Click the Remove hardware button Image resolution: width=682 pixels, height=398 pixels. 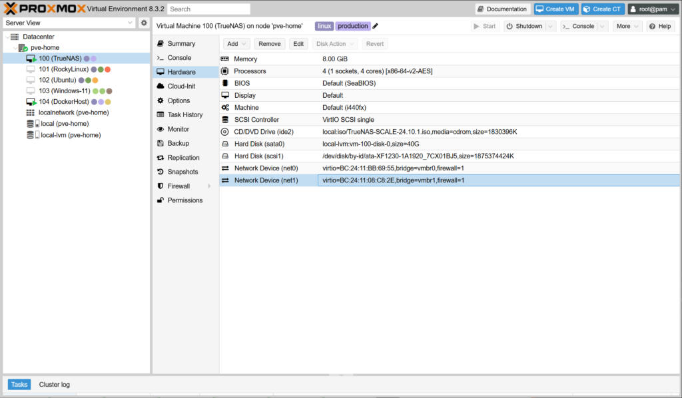click(x=269, y=44)
